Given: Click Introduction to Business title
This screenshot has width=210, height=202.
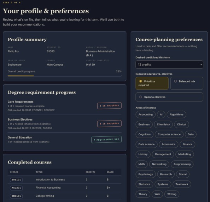Looking at the screenshot, I should pos(50,180).
